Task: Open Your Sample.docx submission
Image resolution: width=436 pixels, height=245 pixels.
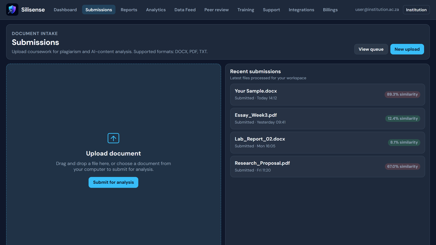Action: tap(327, 95)
